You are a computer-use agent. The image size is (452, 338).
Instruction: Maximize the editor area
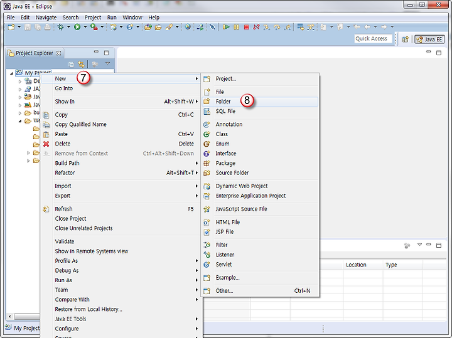pyautogui.click(x=439, y=53)
